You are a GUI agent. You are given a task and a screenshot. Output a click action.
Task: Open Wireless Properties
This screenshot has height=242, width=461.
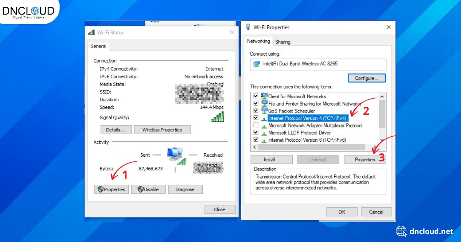coord(162,130)
